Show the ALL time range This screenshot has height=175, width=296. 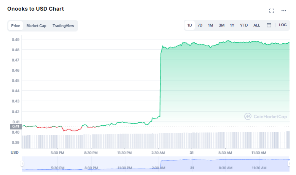[256, 25]
